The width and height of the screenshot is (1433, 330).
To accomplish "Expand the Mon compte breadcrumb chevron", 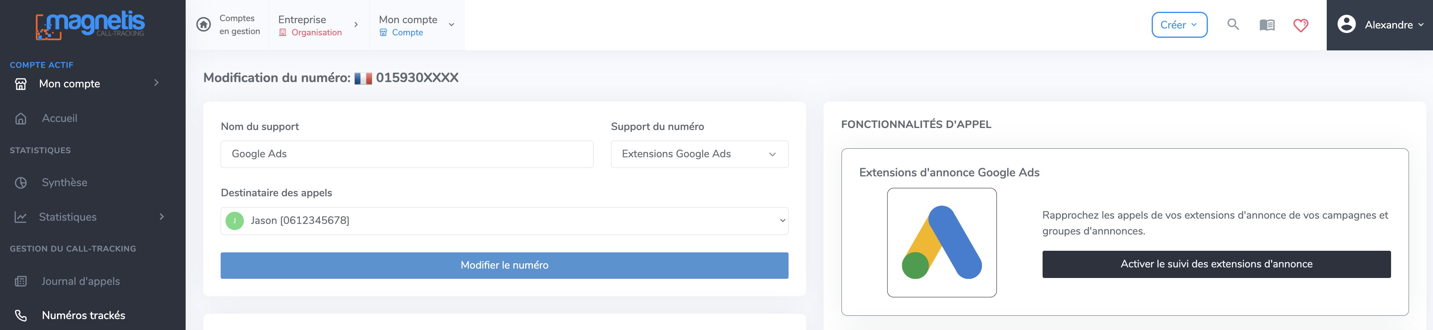I will (451, 25).
